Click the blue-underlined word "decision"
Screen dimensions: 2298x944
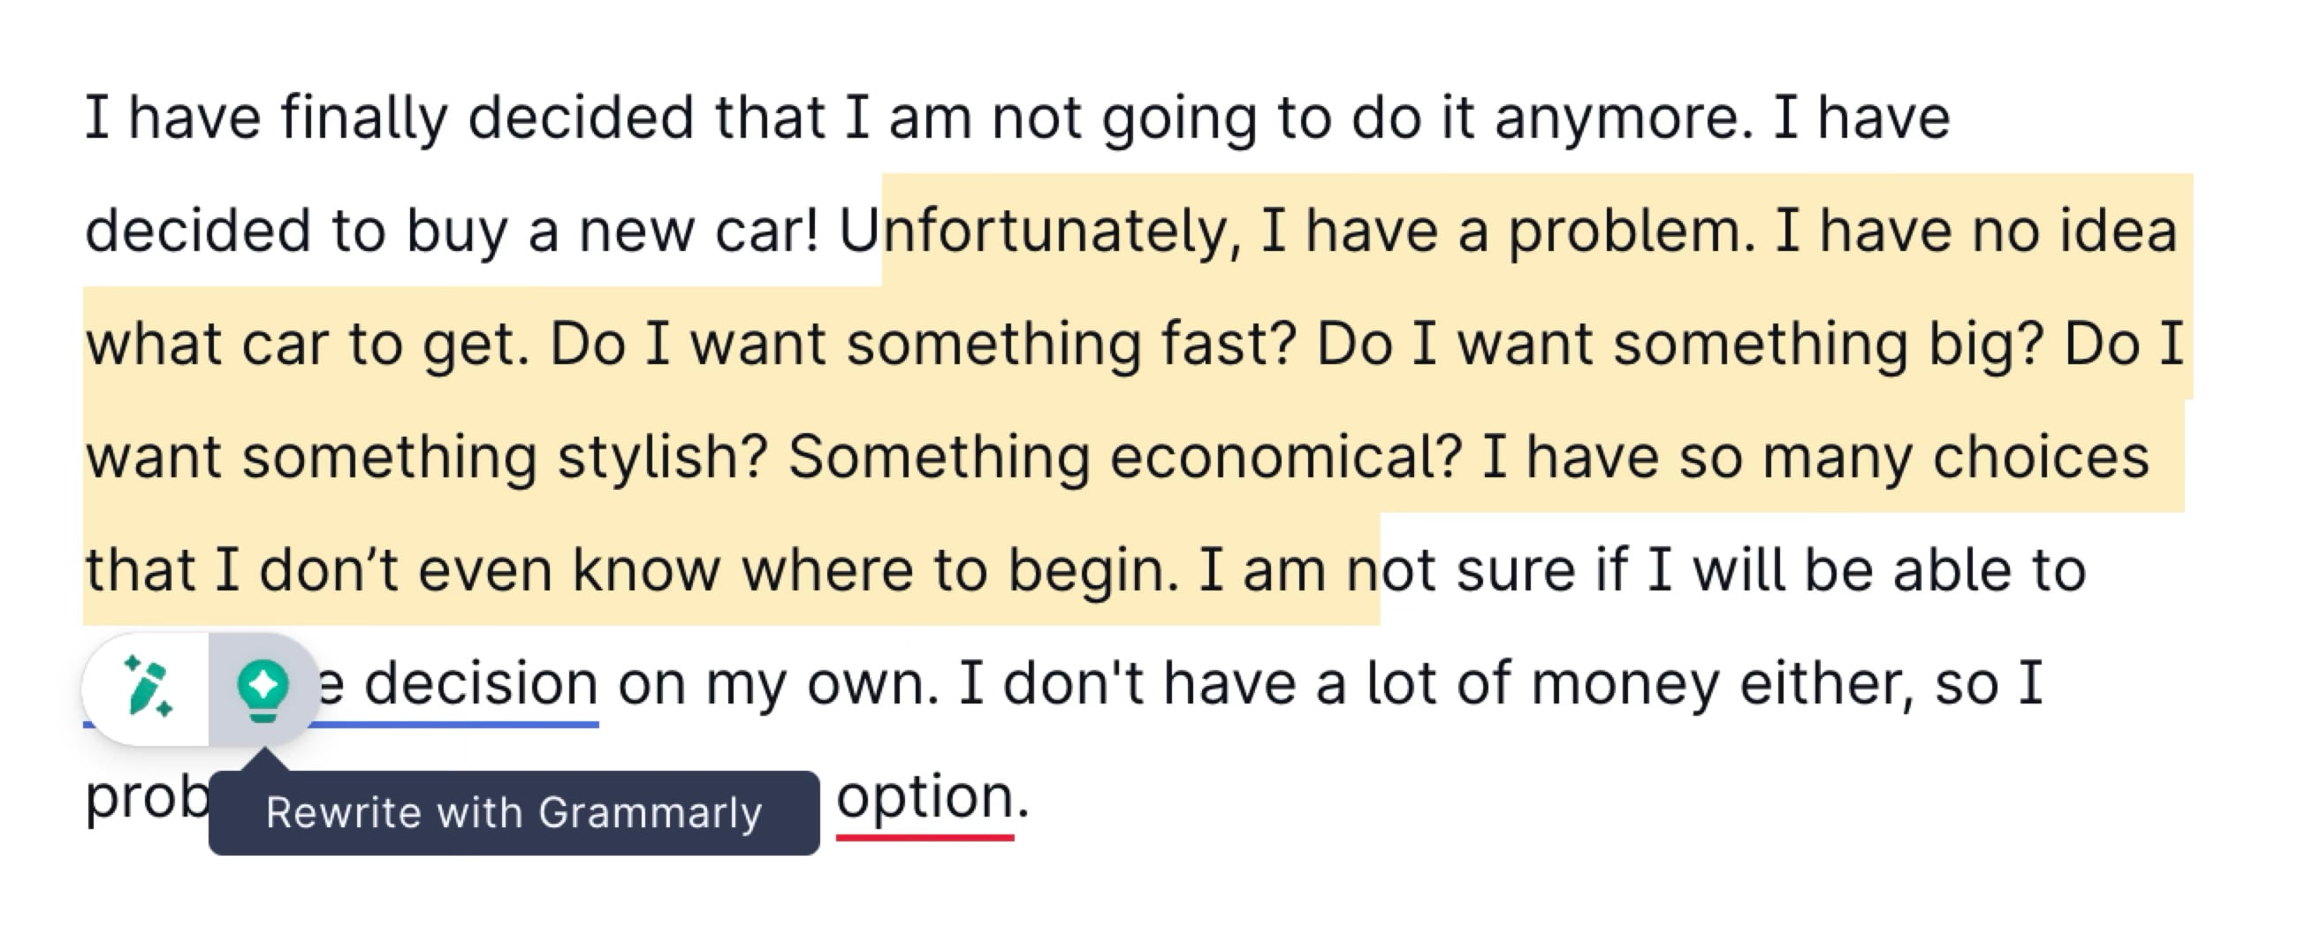click(x=480, y=683)
